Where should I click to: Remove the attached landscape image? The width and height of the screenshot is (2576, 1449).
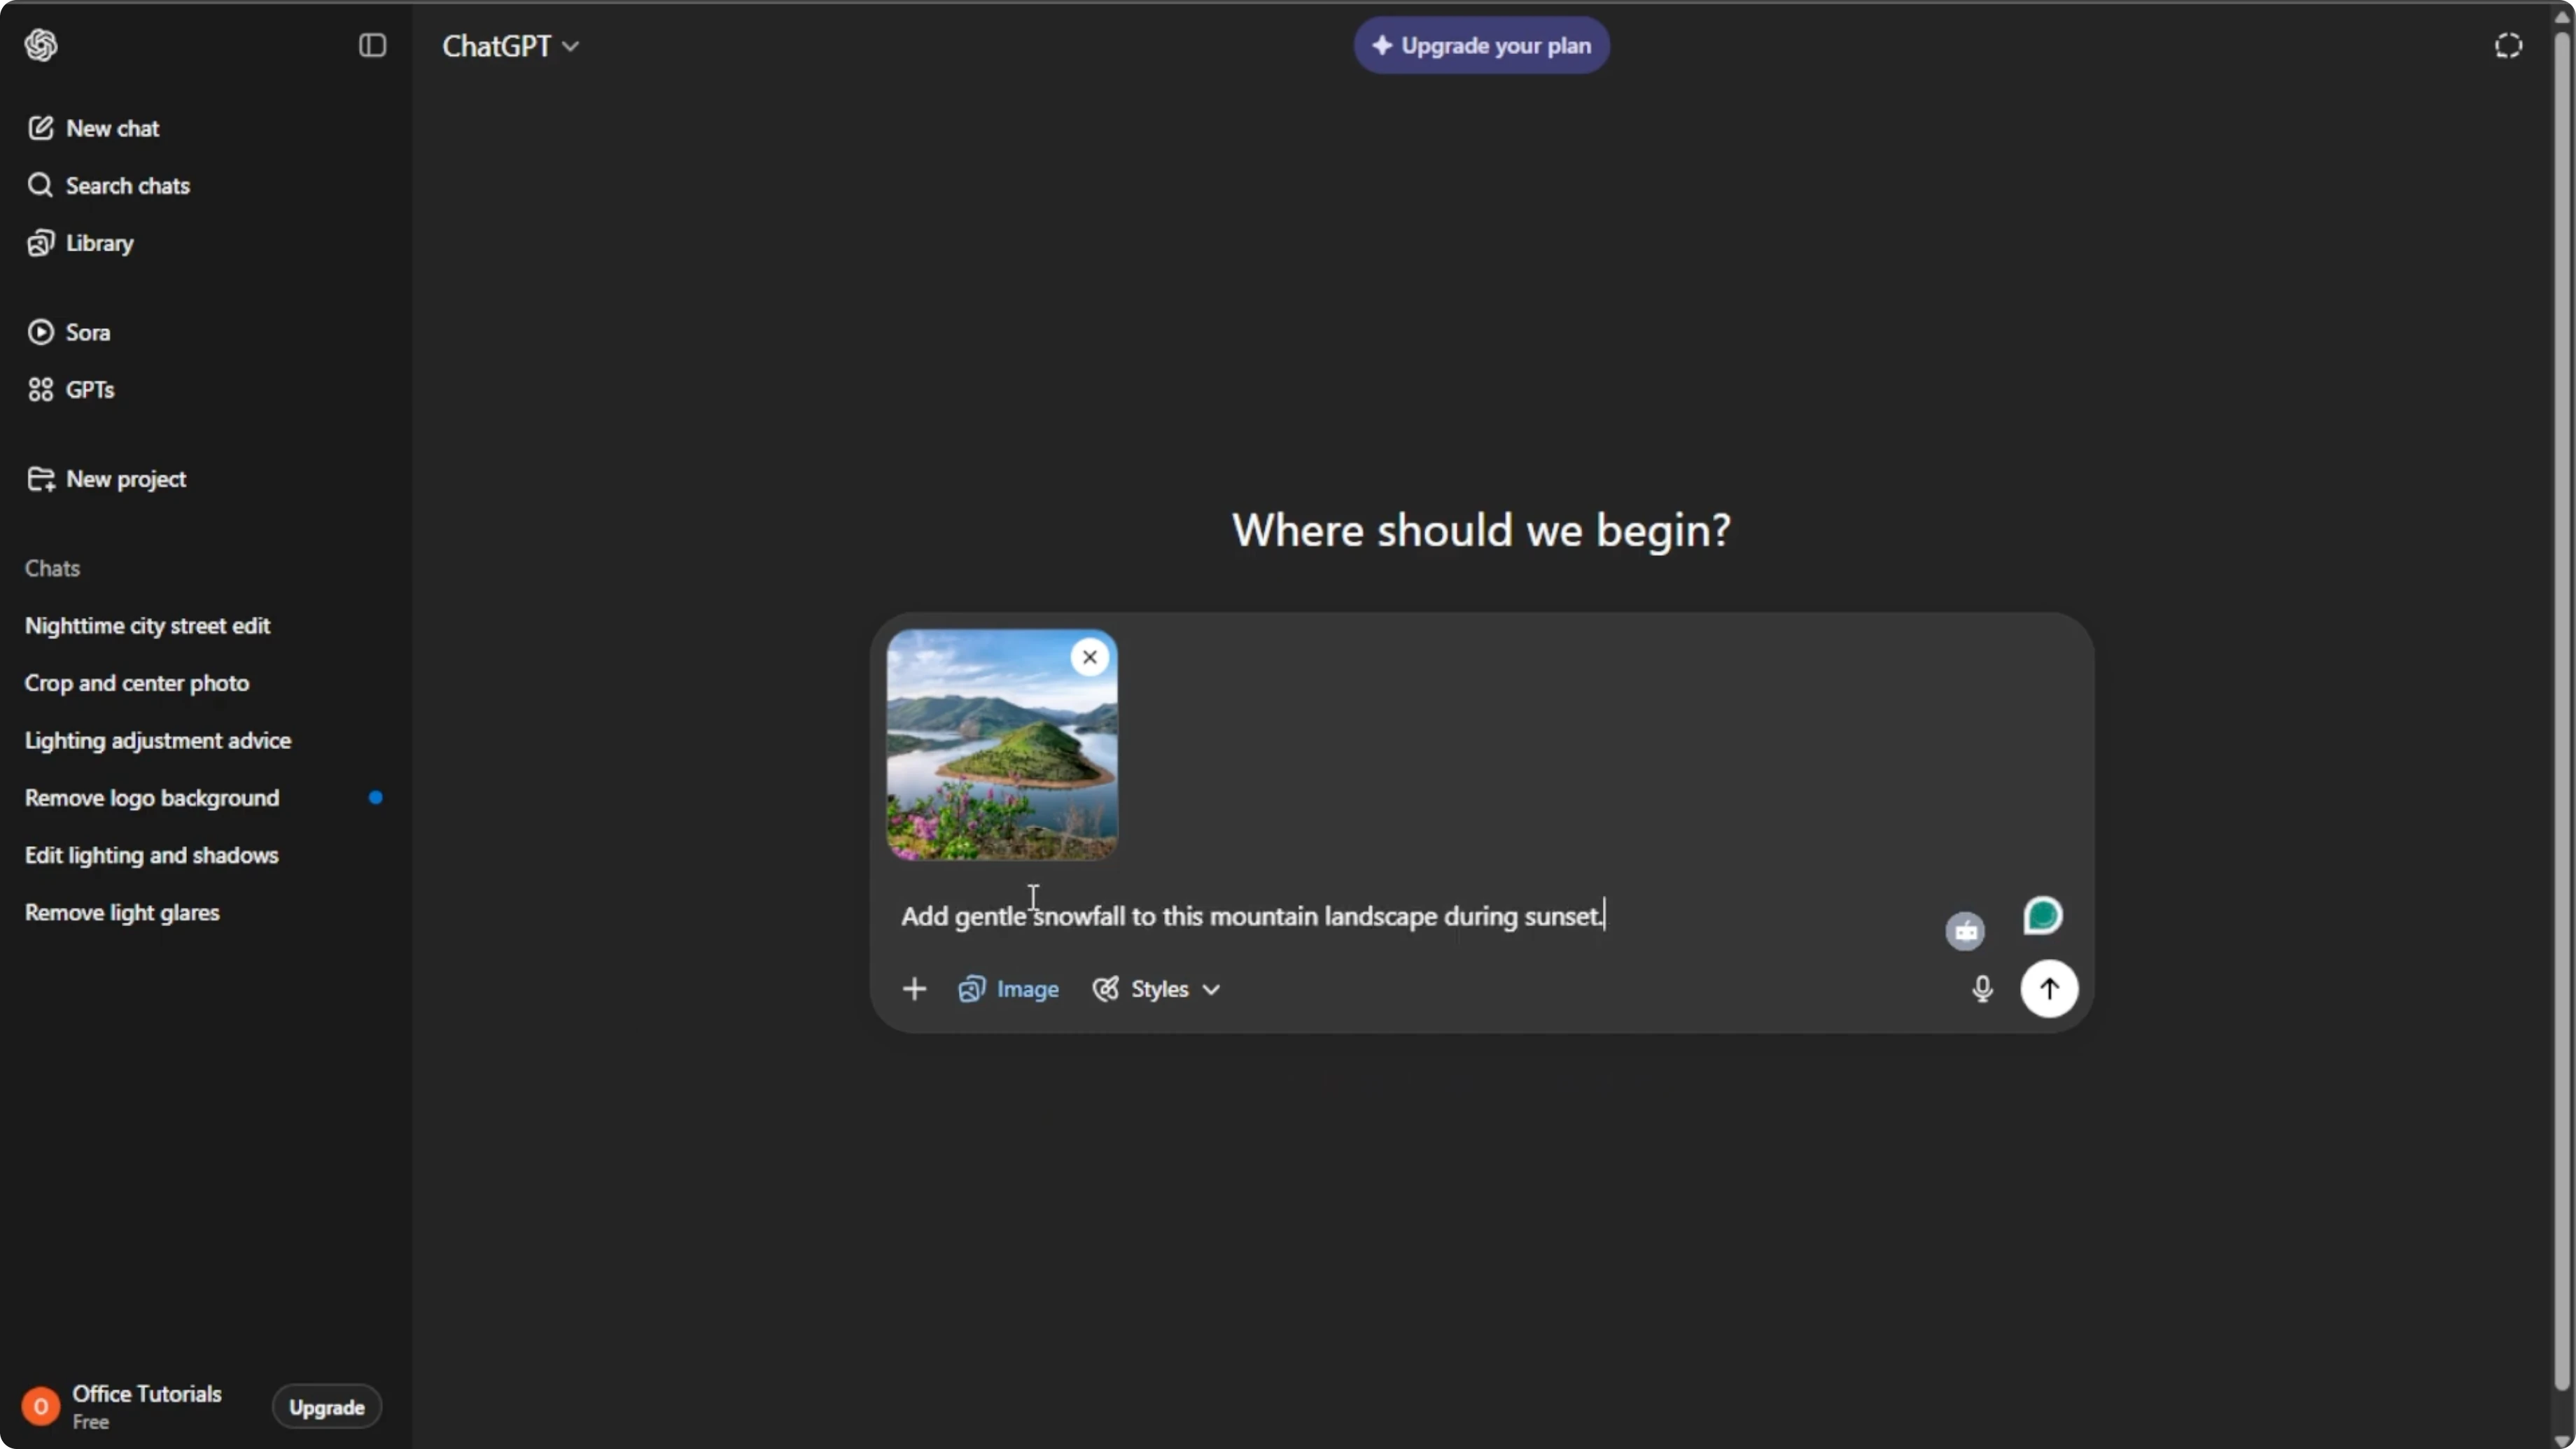tap(1090, 657)
